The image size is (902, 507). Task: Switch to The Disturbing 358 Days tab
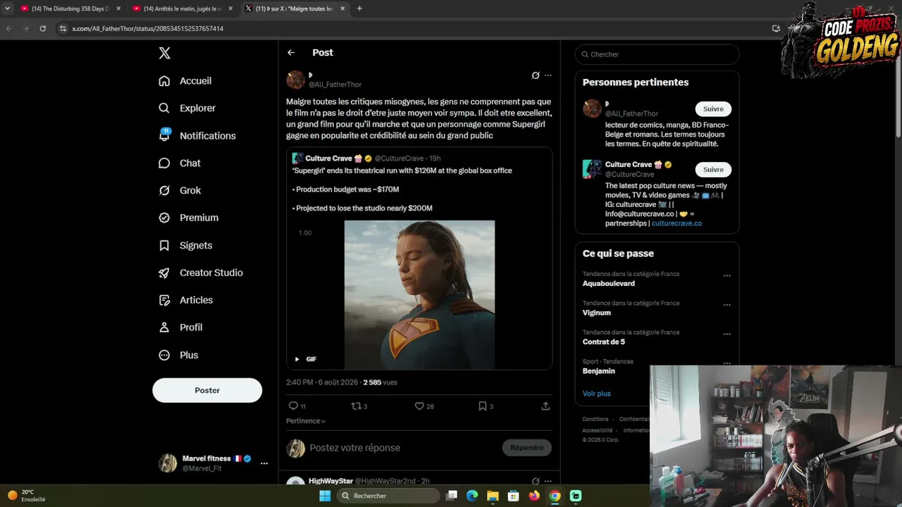tap(70, 8)
